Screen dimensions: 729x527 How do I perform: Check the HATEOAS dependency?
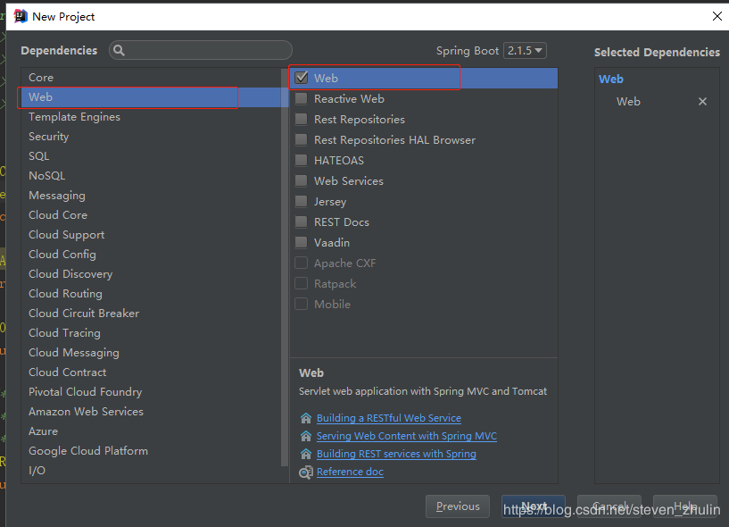pos(301,160)
